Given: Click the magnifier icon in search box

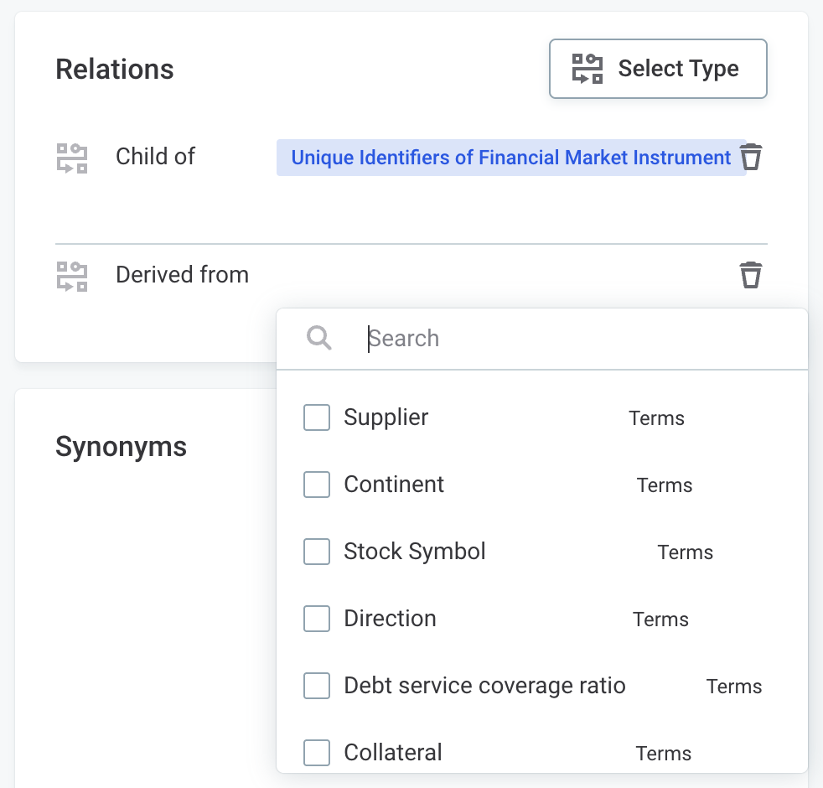Looking at the screenshot, I should pyautogui.click(x=319, y=339).
